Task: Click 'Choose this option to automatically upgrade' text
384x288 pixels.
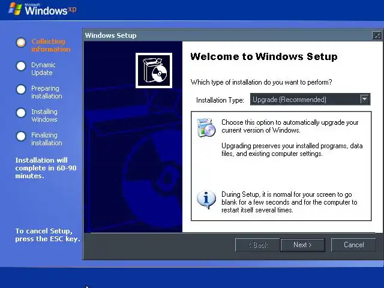Action: click(x=290, y=126)
